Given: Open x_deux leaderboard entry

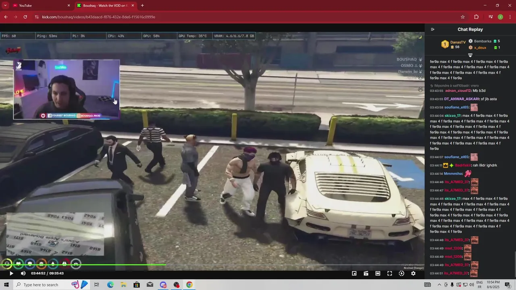Looking at the screenshot, I should (480, 48).
